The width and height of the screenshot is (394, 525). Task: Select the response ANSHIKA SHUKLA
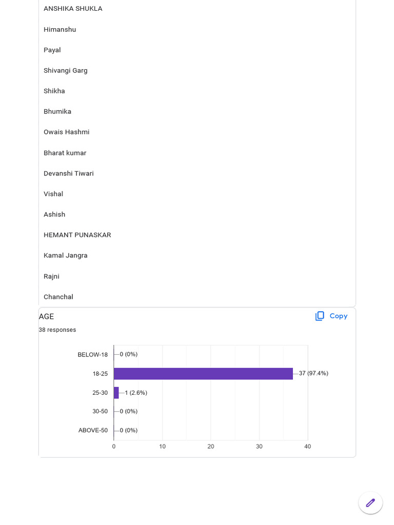coord(73,9)
